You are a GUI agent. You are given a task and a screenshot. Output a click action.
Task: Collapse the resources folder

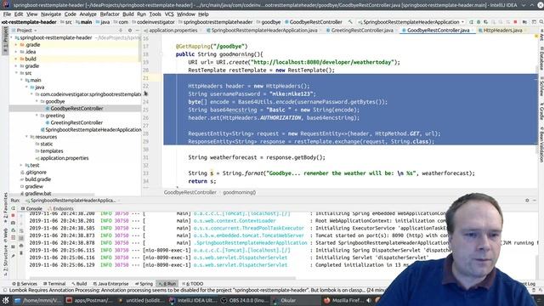pos(26,137)
